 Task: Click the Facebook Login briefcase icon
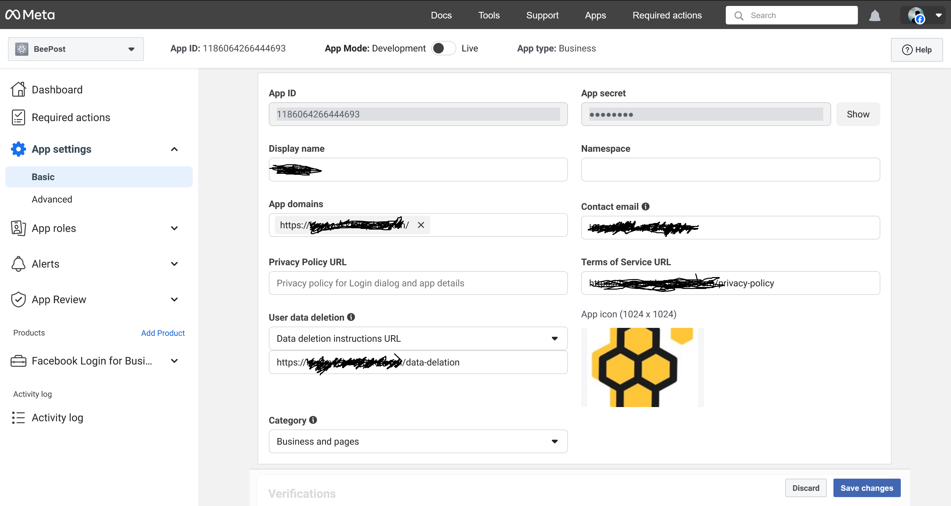click(18, 361)
